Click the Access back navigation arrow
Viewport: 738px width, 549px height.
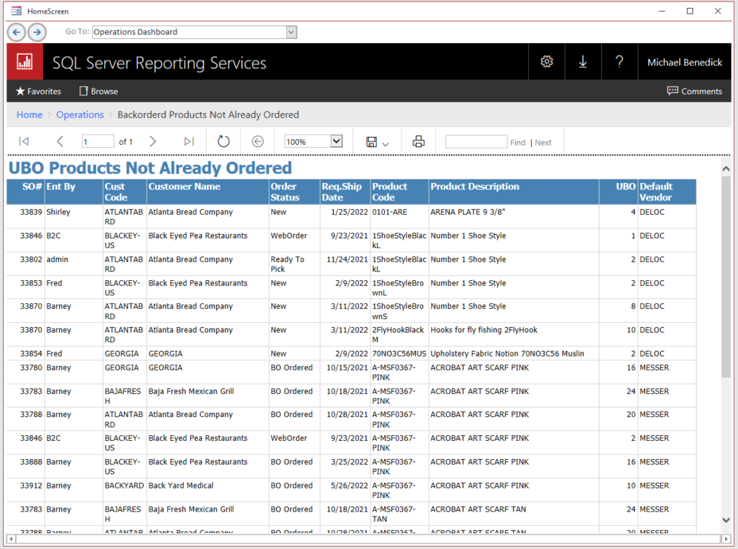click(17, 32)
